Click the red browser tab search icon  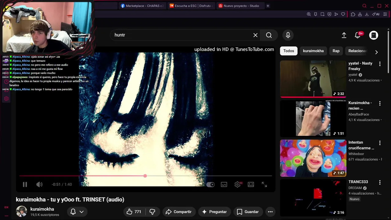[364, 6]
